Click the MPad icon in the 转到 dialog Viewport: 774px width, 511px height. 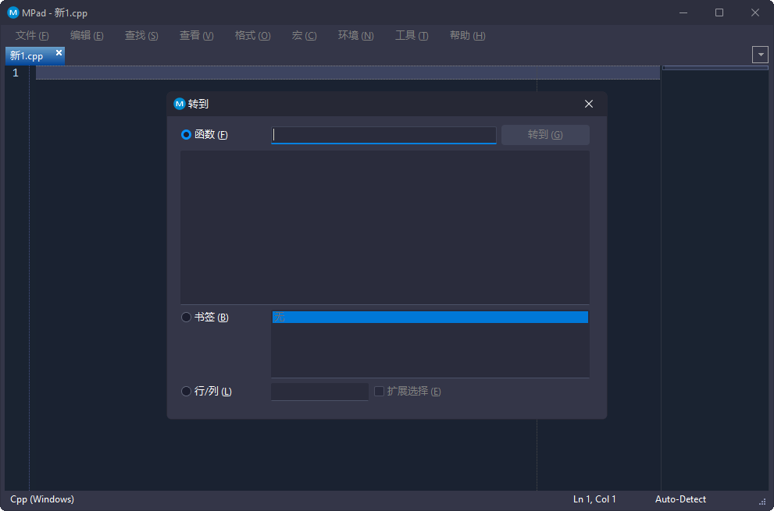click(x=177, y=103)
